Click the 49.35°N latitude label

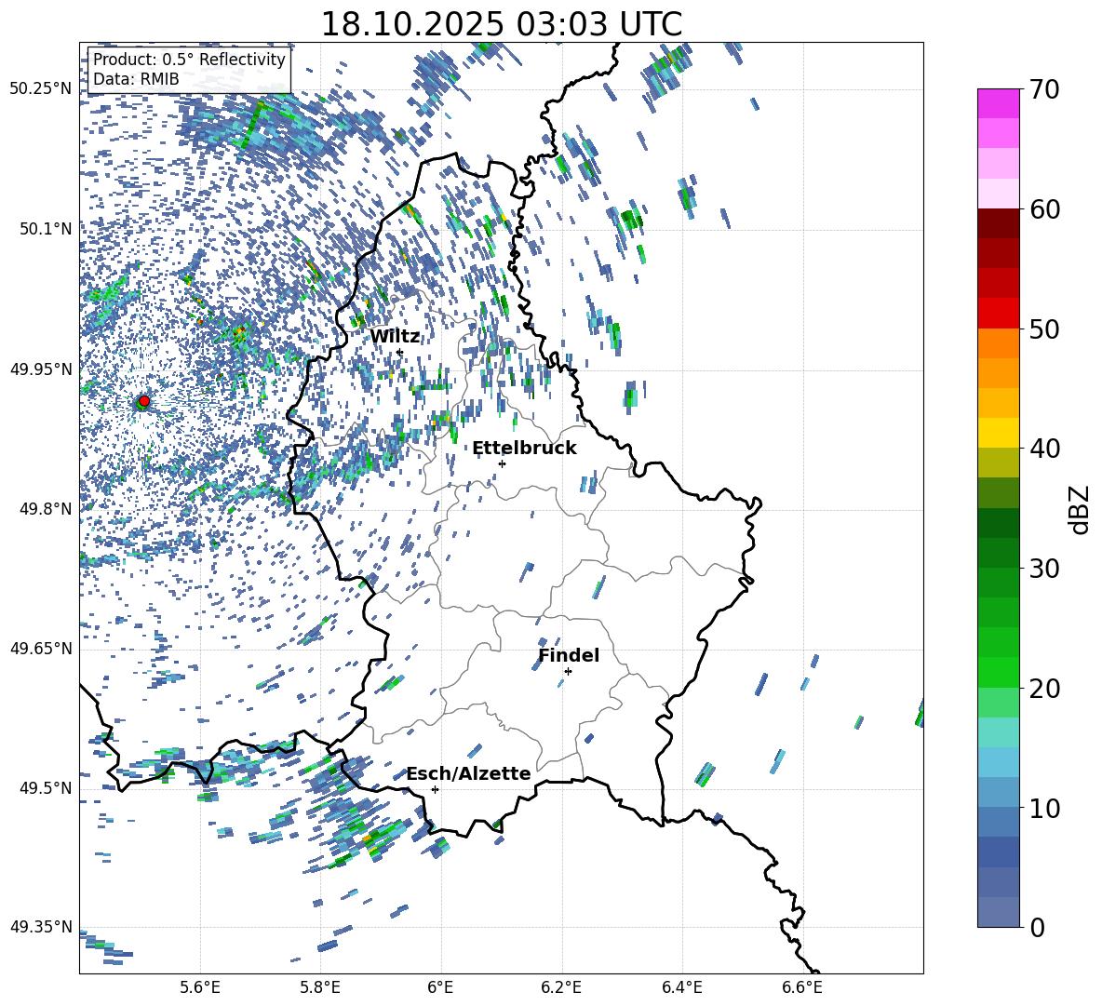tap(41, 927)
